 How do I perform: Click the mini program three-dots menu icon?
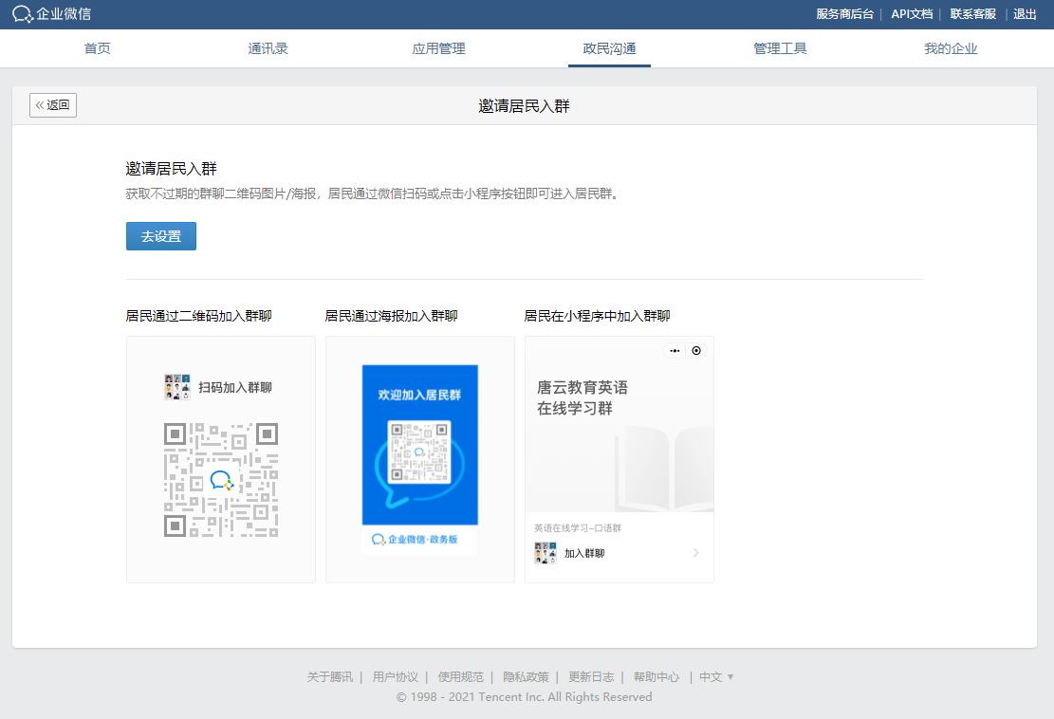point(675,351)
